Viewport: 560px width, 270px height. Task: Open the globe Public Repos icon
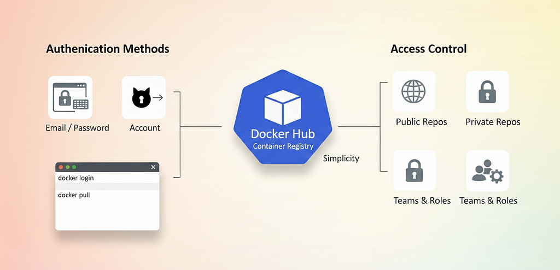click(x=413, y=91)
